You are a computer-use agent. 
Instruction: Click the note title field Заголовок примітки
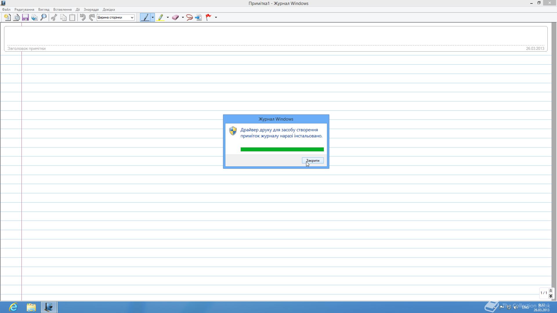click(x=26, y=48)
